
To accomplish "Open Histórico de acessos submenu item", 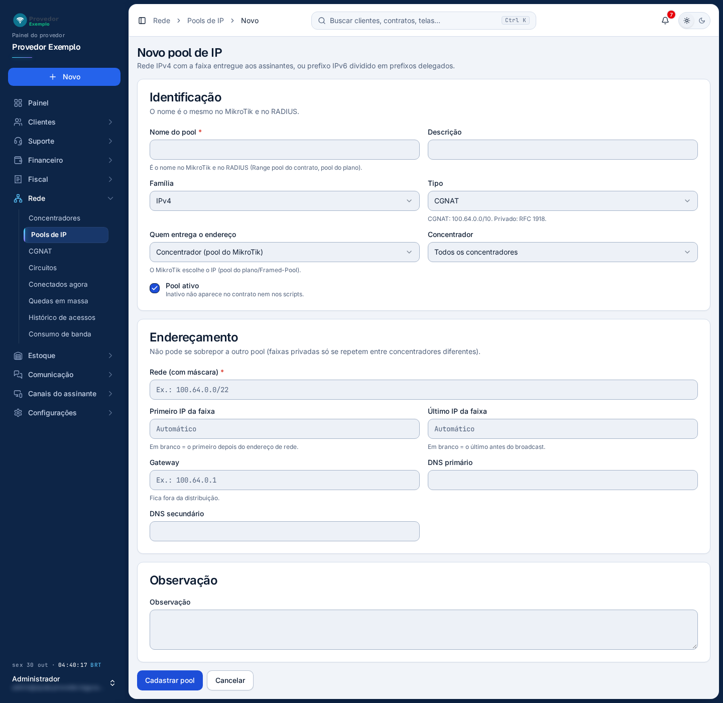I will pos(62,317).
